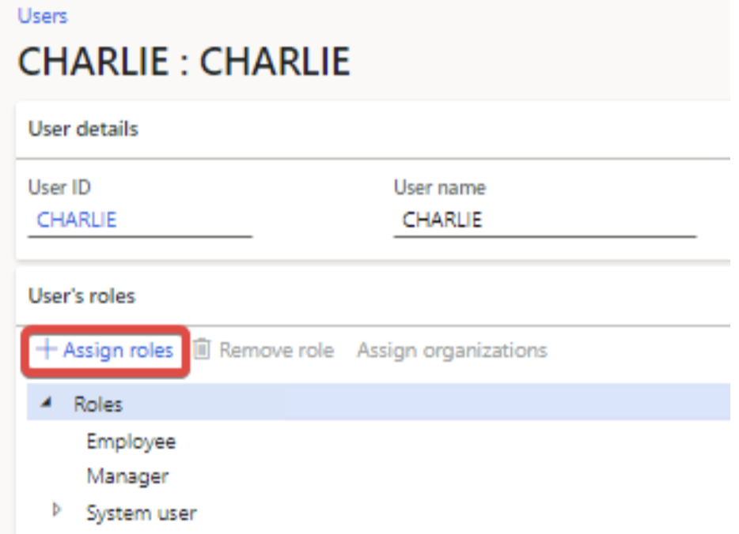The image size is (739, 534).
Task: Click the trash can icon for Remove role
Action: [203, 350]
